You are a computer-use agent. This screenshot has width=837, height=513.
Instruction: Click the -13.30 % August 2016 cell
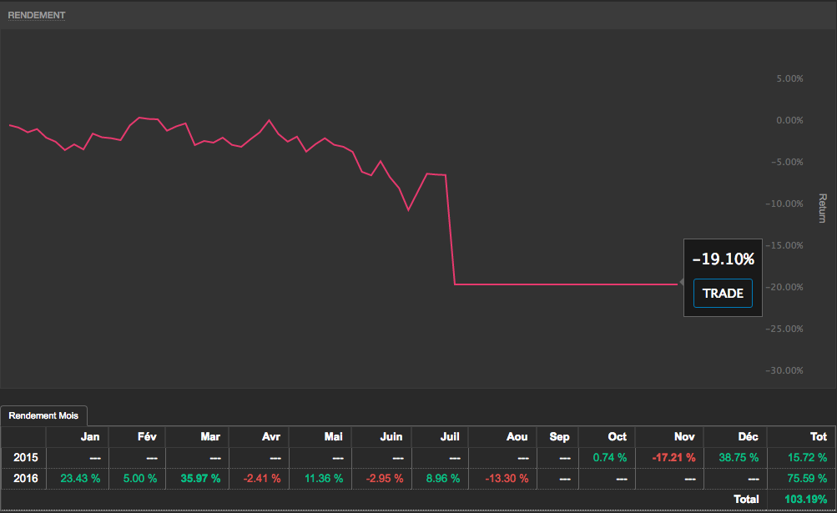click(x=507, y=478)
